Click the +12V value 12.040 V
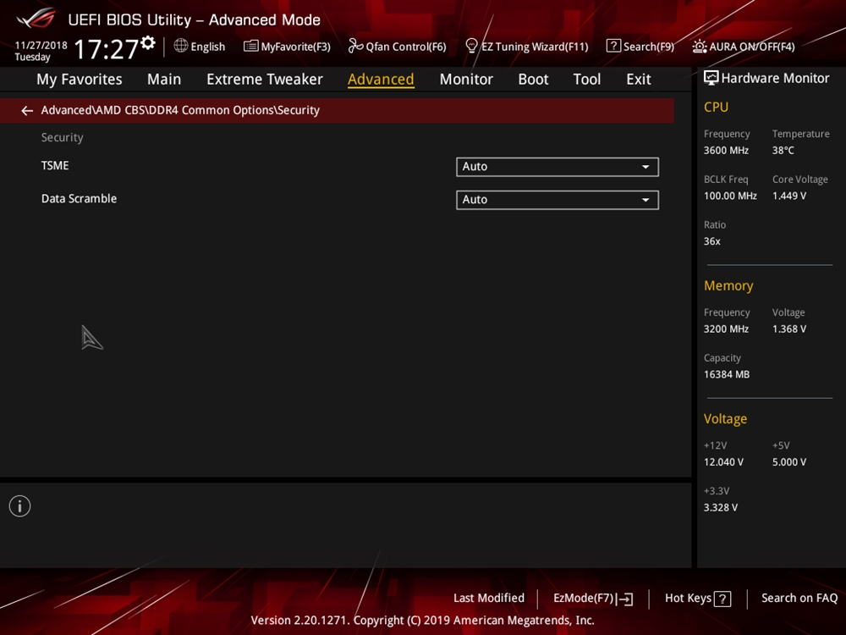This screenshot has height=635, width=846. [723, 462]
